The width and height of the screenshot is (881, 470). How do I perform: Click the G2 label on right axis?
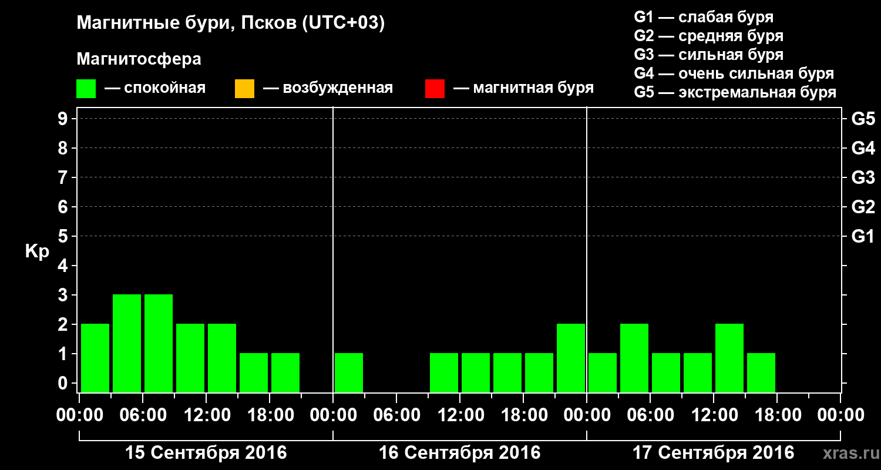pos(863,207)
